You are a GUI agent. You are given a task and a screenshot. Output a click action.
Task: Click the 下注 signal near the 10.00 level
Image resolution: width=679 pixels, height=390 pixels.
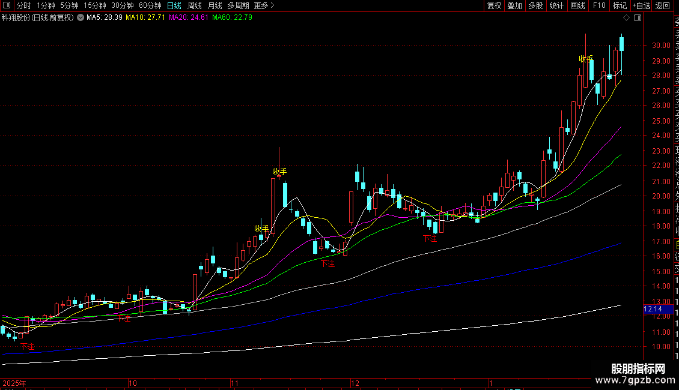(27, 346)
